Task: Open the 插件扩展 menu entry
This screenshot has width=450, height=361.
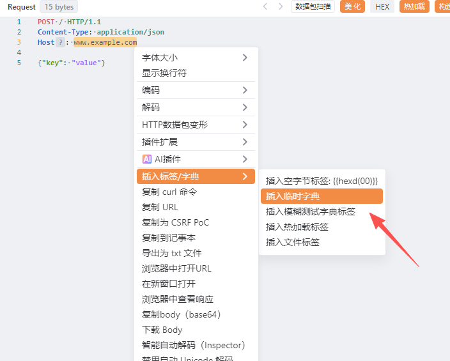Action: point(196,142)
